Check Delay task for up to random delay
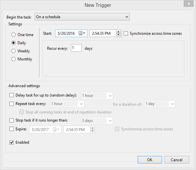The width and height of the screenshot is (196, 170). (x=11, y=95)
